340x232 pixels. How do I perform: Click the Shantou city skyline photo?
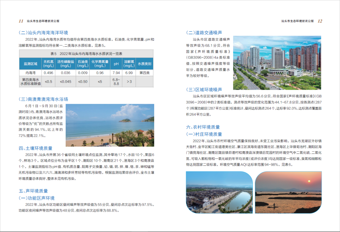(277, 63)
